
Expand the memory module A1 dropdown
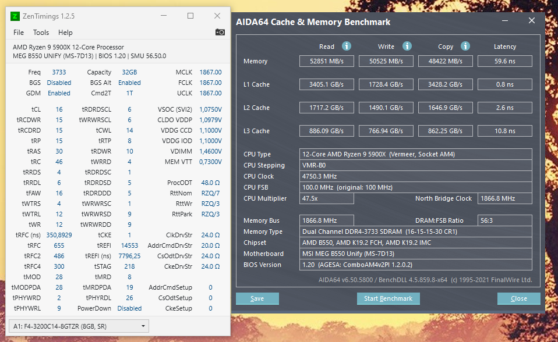79,326
